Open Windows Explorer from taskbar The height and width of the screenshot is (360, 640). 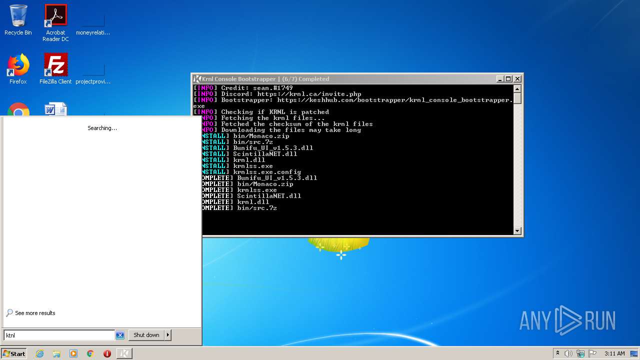coord(56,353)
